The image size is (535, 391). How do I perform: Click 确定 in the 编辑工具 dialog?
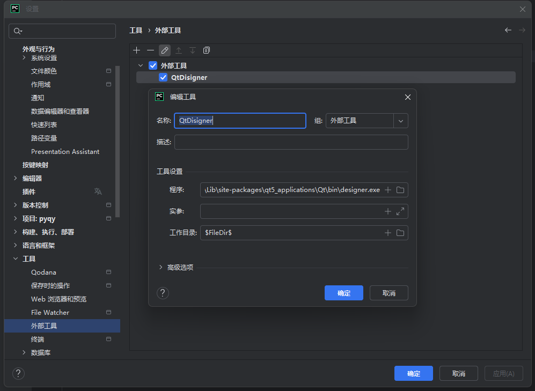344,293
